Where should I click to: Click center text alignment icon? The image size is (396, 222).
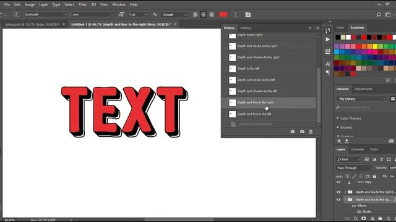[x=204, y=15]
